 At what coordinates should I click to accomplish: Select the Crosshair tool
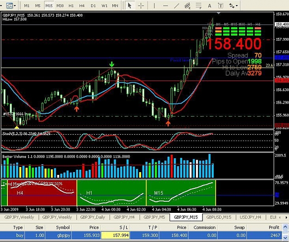click(x=141, y=6)
